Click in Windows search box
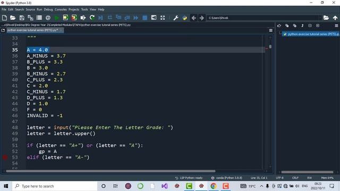Image resolution: width=340 pixels, height=191 pixels. [x=55, y=186]
